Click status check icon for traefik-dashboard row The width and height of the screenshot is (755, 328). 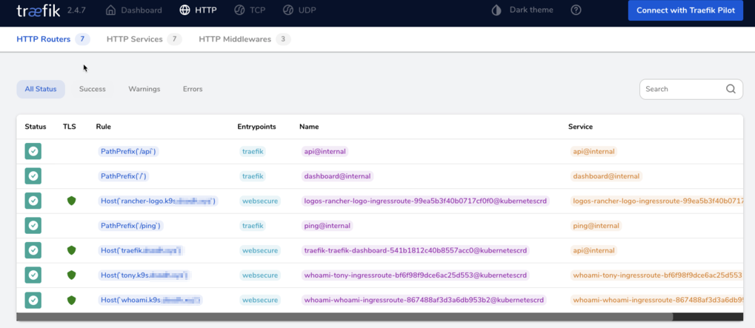click(x=33, y=250)
